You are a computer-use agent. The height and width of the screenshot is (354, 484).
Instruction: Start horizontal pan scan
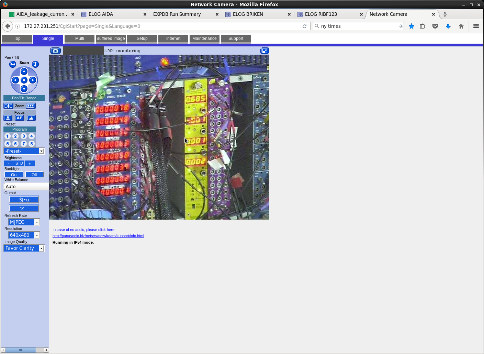(13, 64)
